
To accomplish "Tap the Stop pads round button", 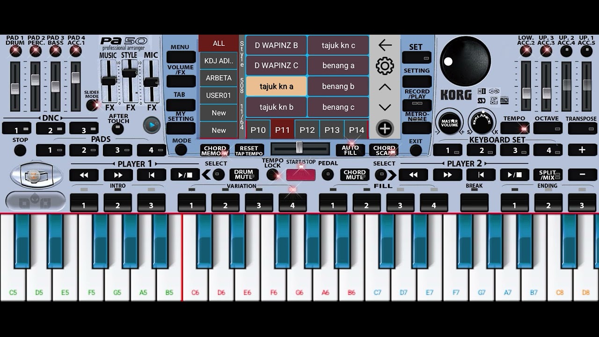I will 20,150.
